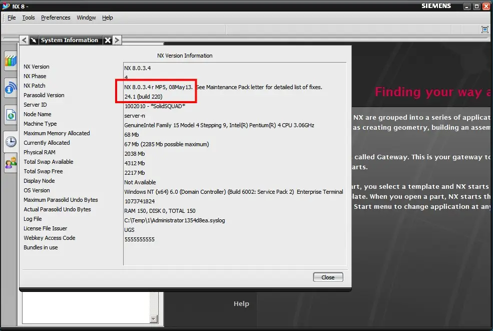Click the right arrow after System Information
The width and height of the screenshot is (493, 331).
point(117,40)
